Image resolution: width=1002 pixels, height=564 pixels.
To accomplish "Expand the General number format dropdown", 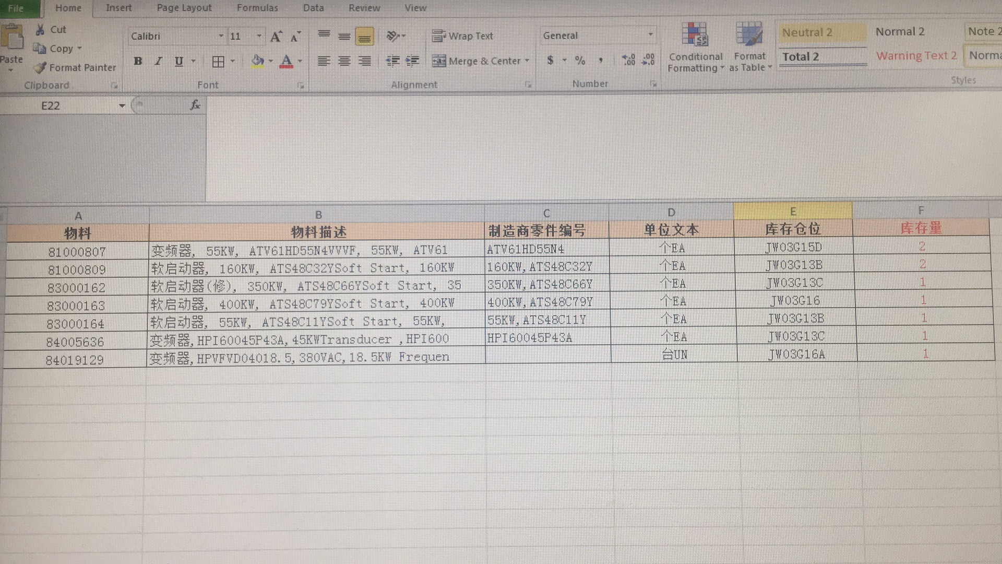I will click(650, 35).
